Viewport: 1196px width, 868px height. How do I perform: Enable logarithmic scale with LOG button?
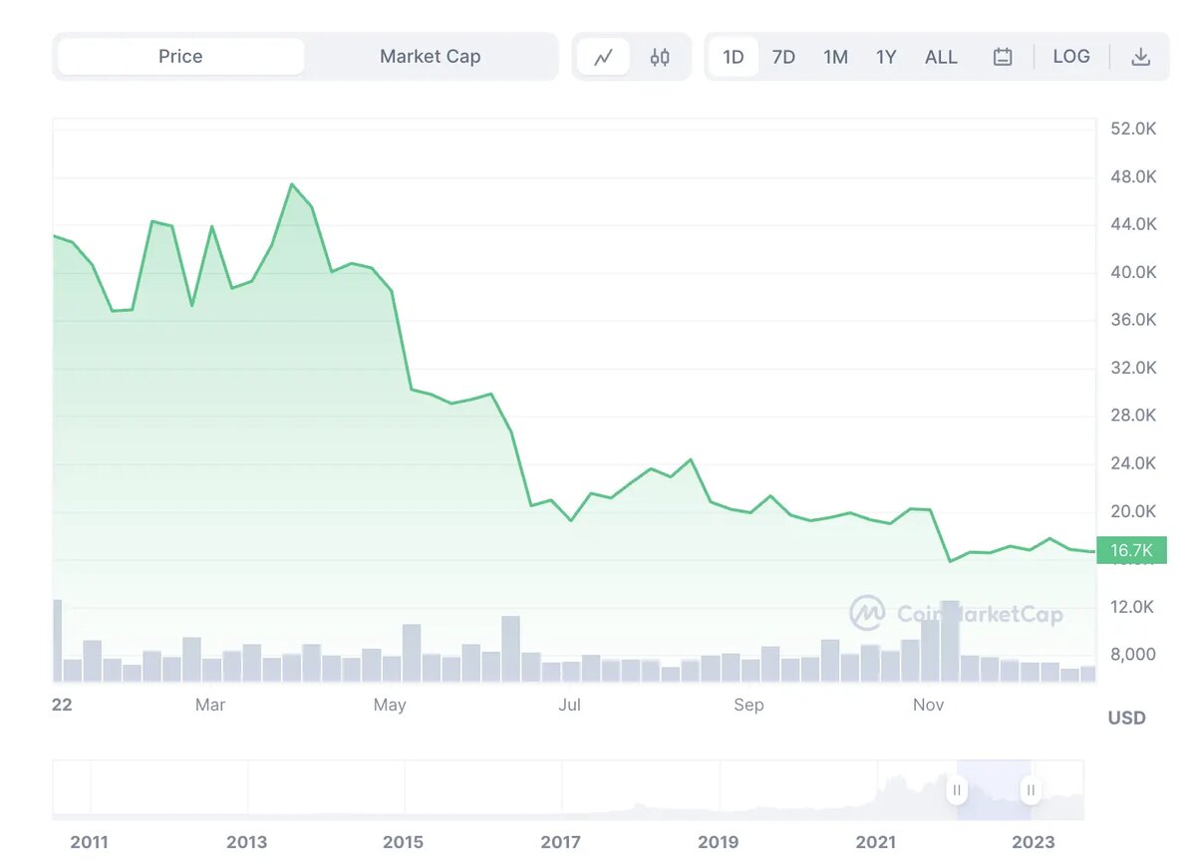point(1071,57)
